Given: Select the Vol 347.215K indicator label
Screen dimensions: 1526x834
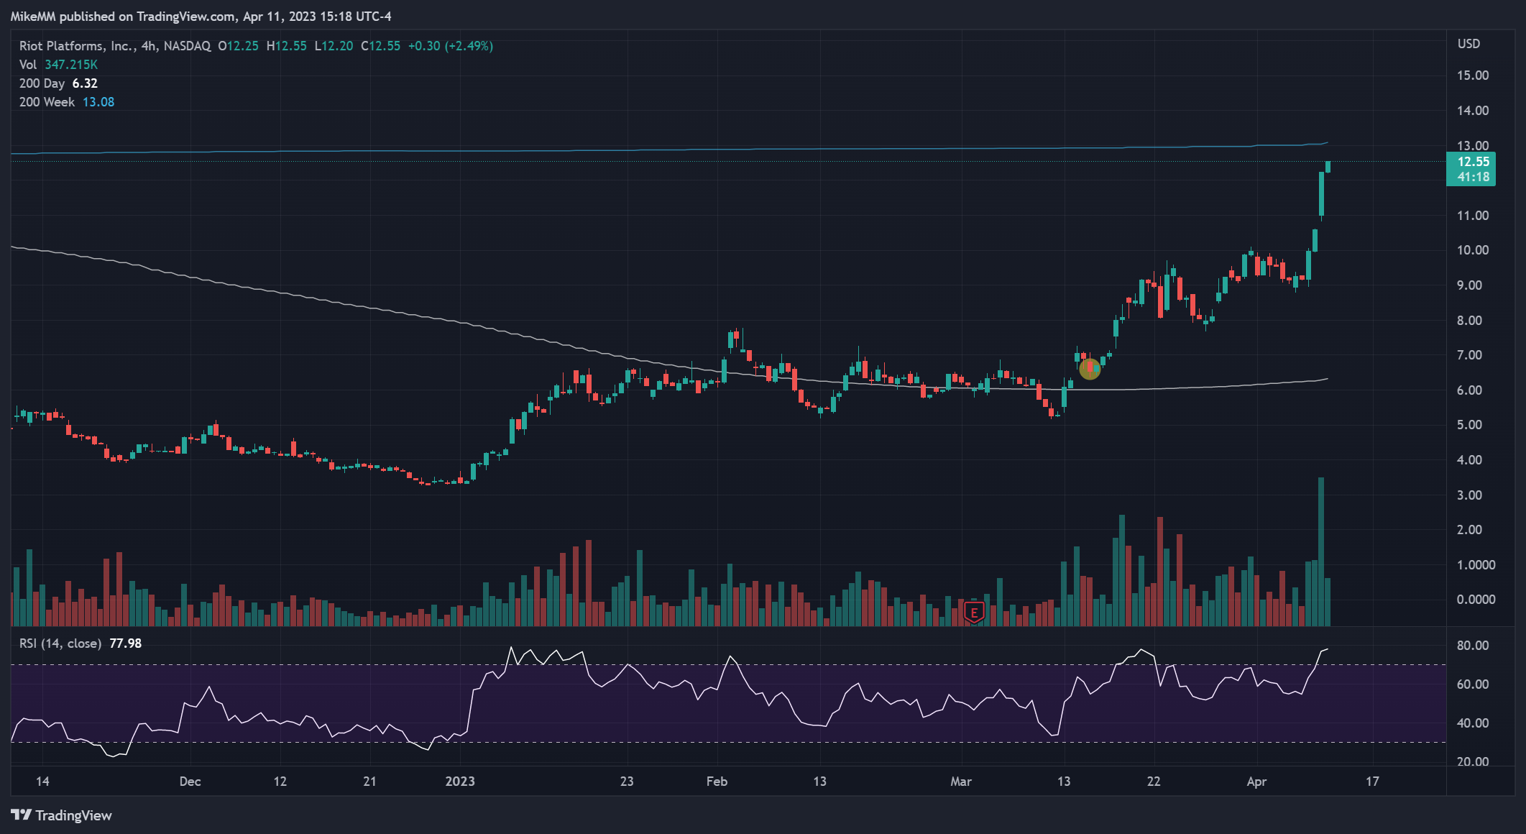Looking at the screenshot, I should 58,65.
